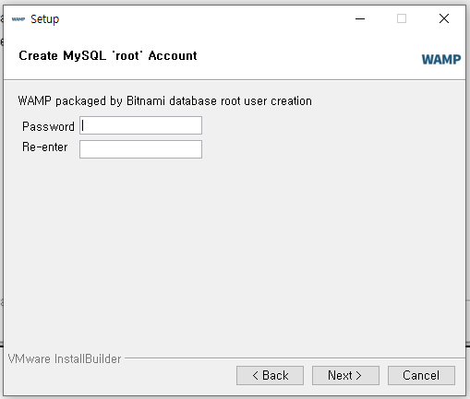Click the left chevron on the Back button
This screenshot has width=470, height=399.
(255, 375)
